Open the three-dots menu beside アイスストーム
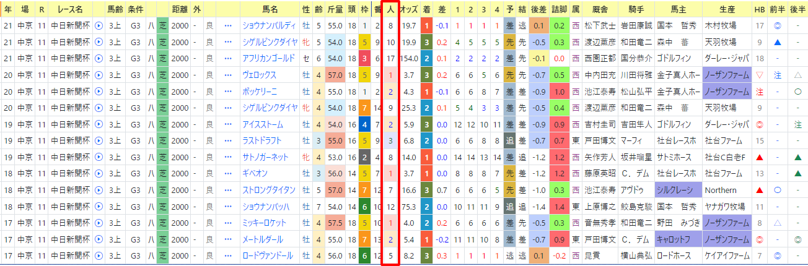Image resolution: width=808 pixels, height=266 pixels. pyautogui.click(x=228, y=124)
